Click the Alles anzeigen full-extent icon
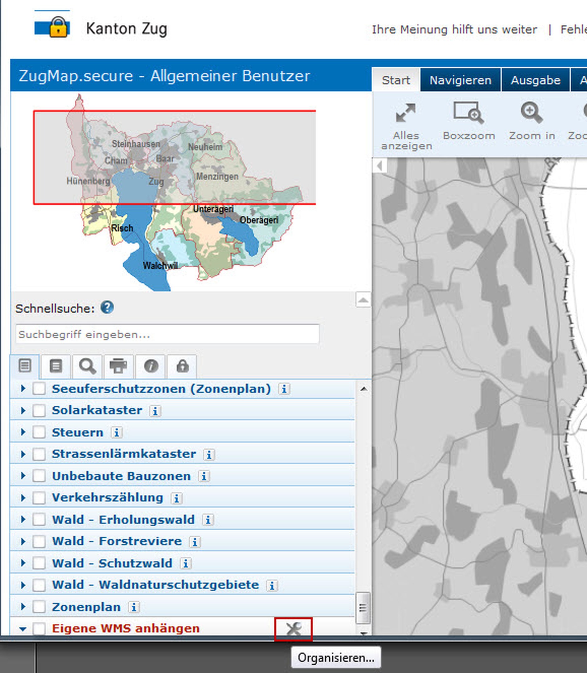 click(x=406, y=113)
